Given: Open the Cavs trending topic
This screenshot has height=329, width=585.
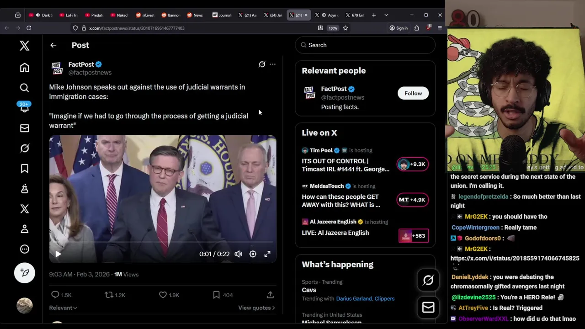Looking at the screenshot, I should click(x=309, y=290).
